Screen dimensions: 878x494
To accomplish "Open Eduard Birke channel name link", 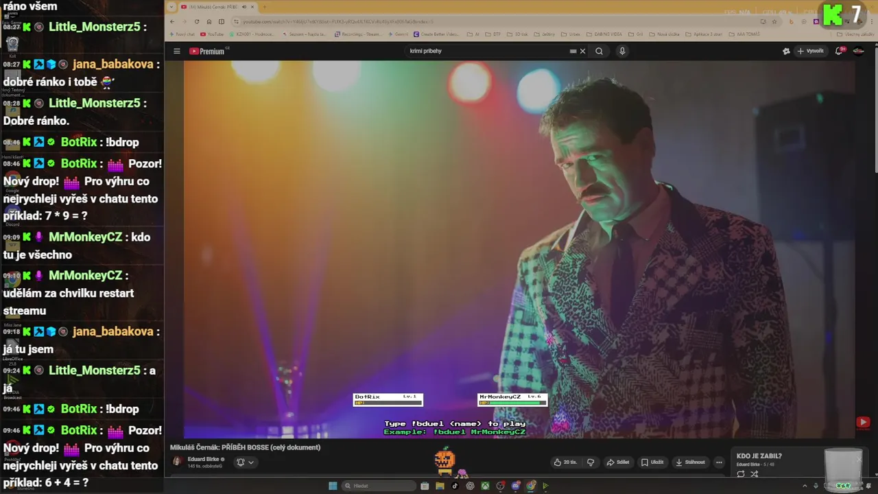I will (x=204, y=459).
